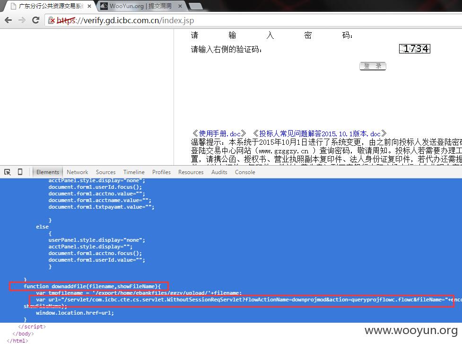Switch to the WooYun.org browser tab
The height and width of the screenshot is (344, 462).
140,6
